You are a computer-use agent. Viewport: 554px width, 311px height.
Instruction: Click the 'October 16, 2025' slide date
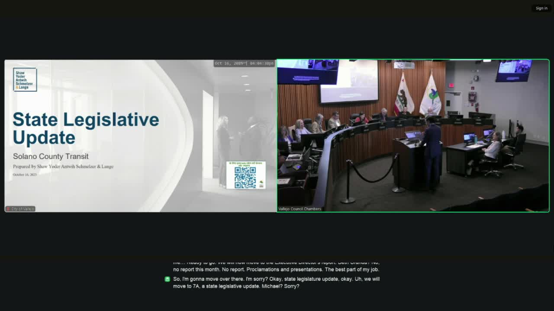[x=25, y=175]
